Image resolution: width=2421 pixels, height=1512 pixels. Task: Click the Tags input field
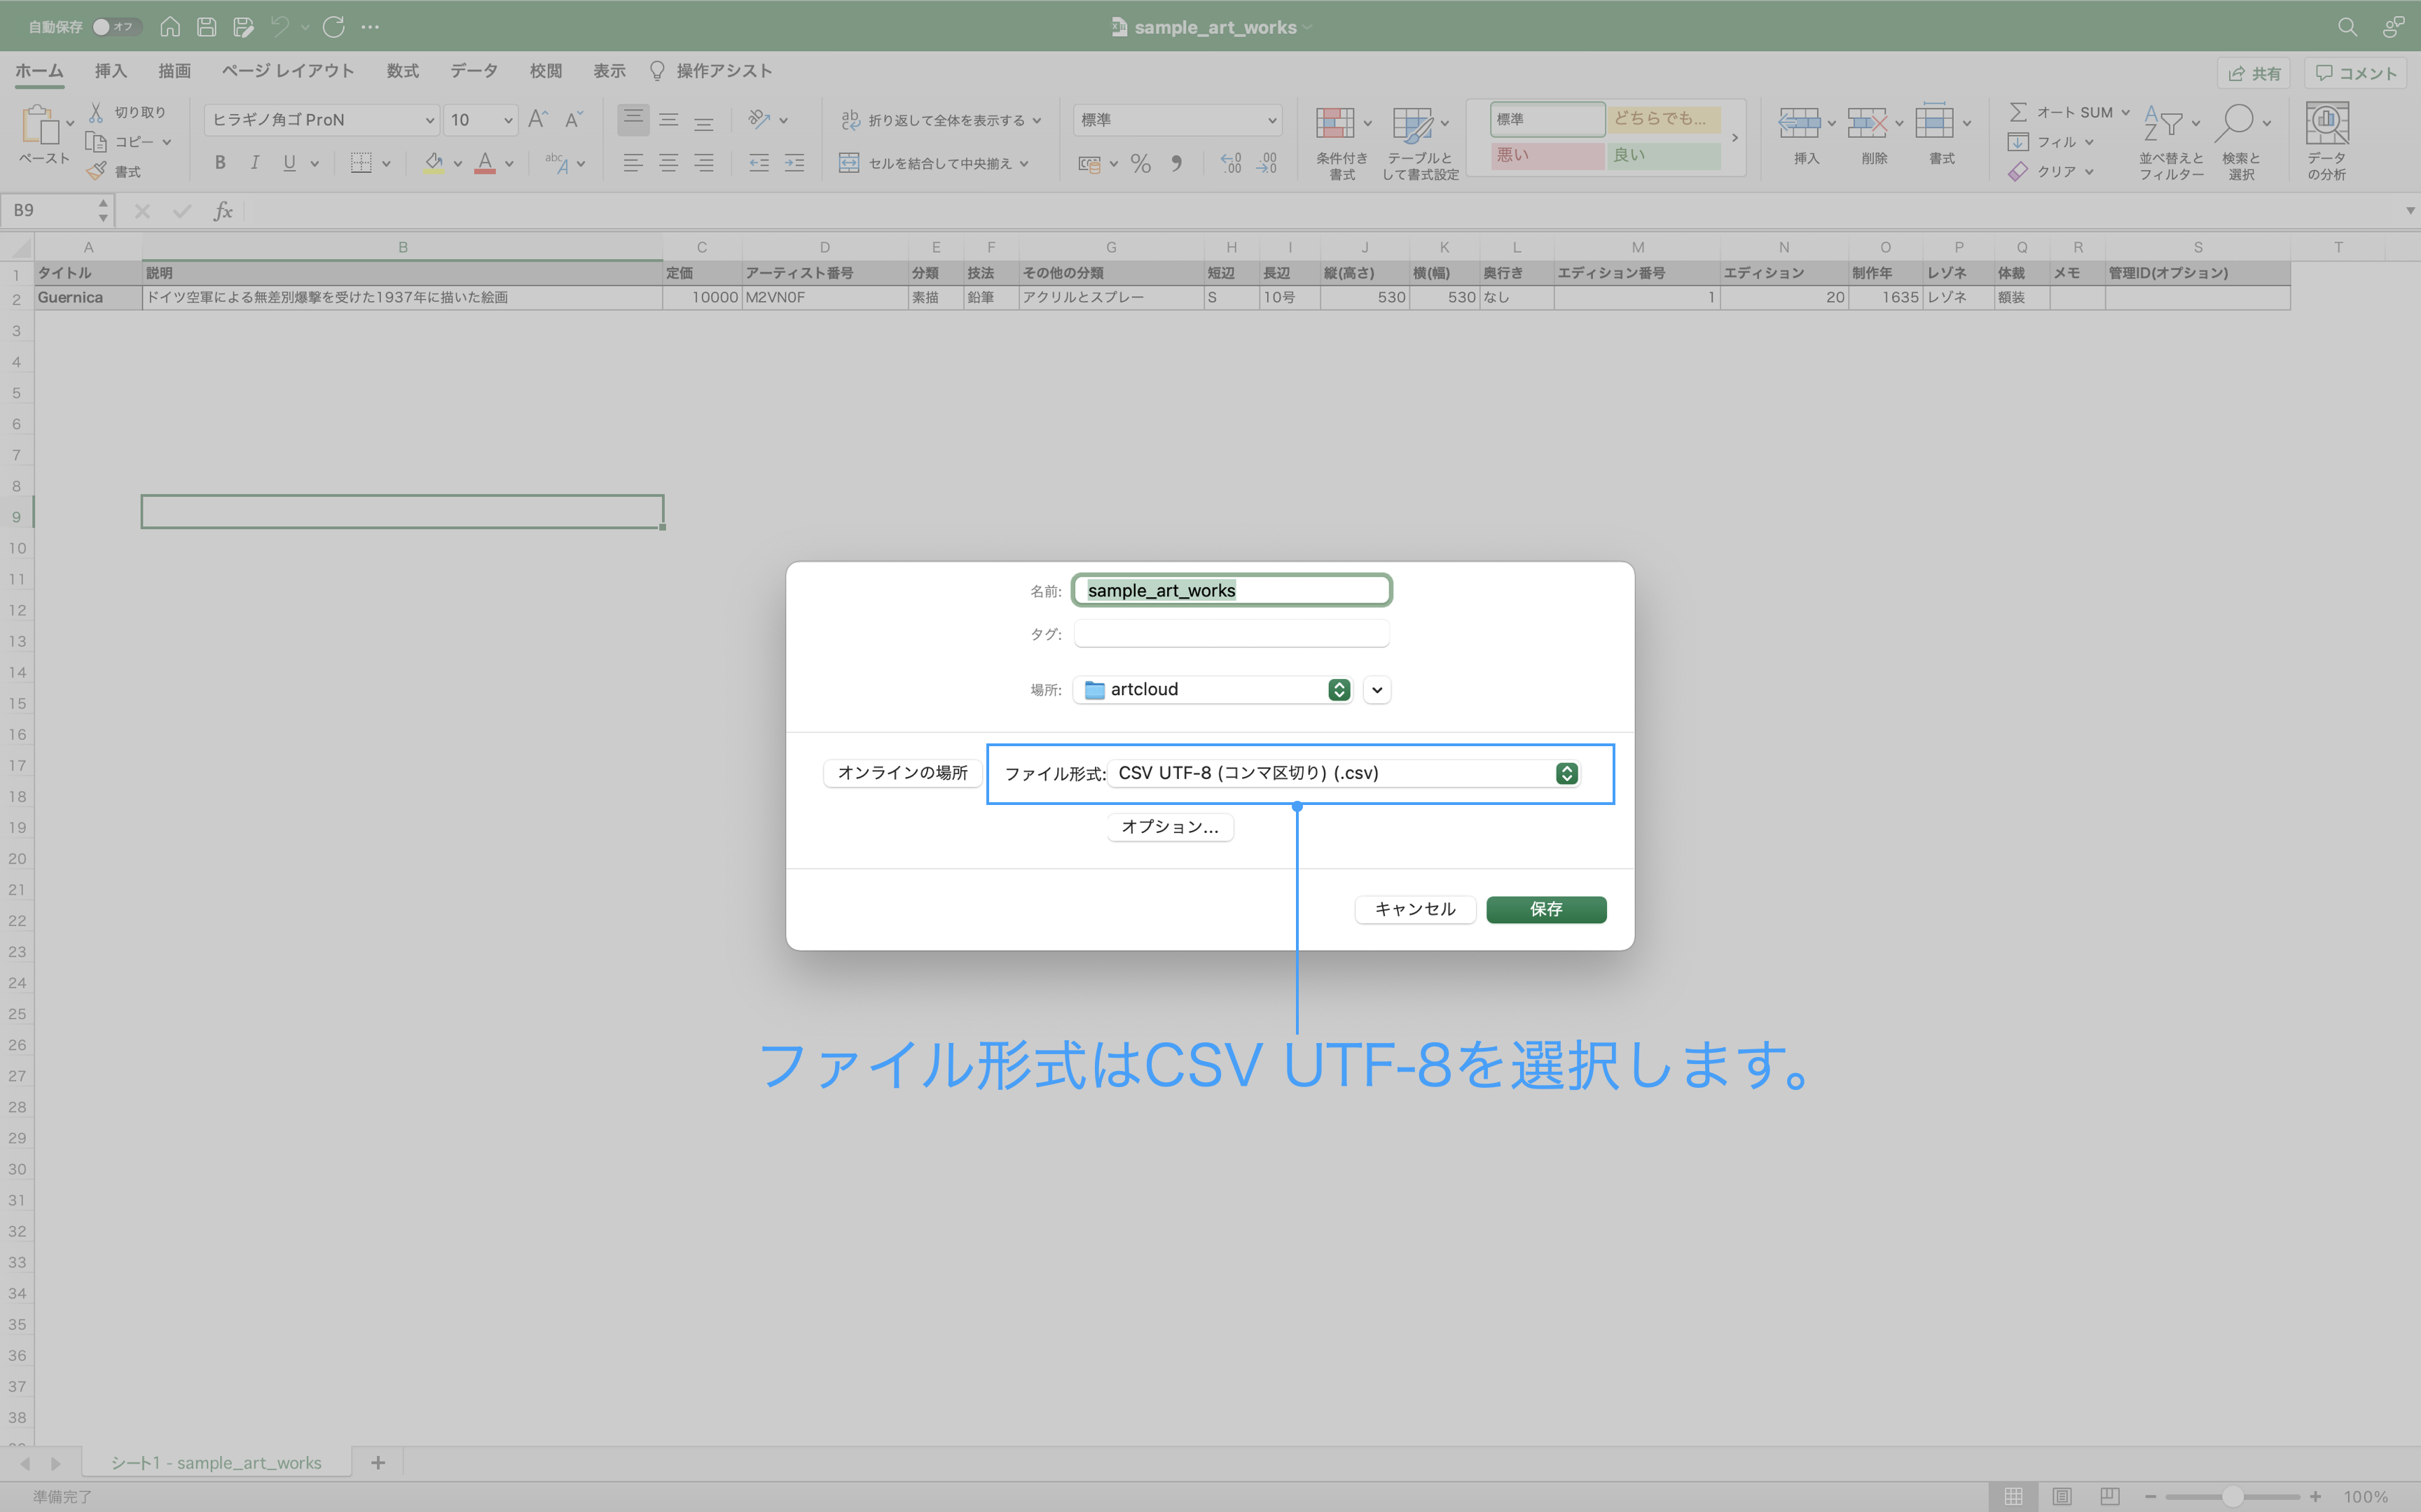pos(1232,633)
